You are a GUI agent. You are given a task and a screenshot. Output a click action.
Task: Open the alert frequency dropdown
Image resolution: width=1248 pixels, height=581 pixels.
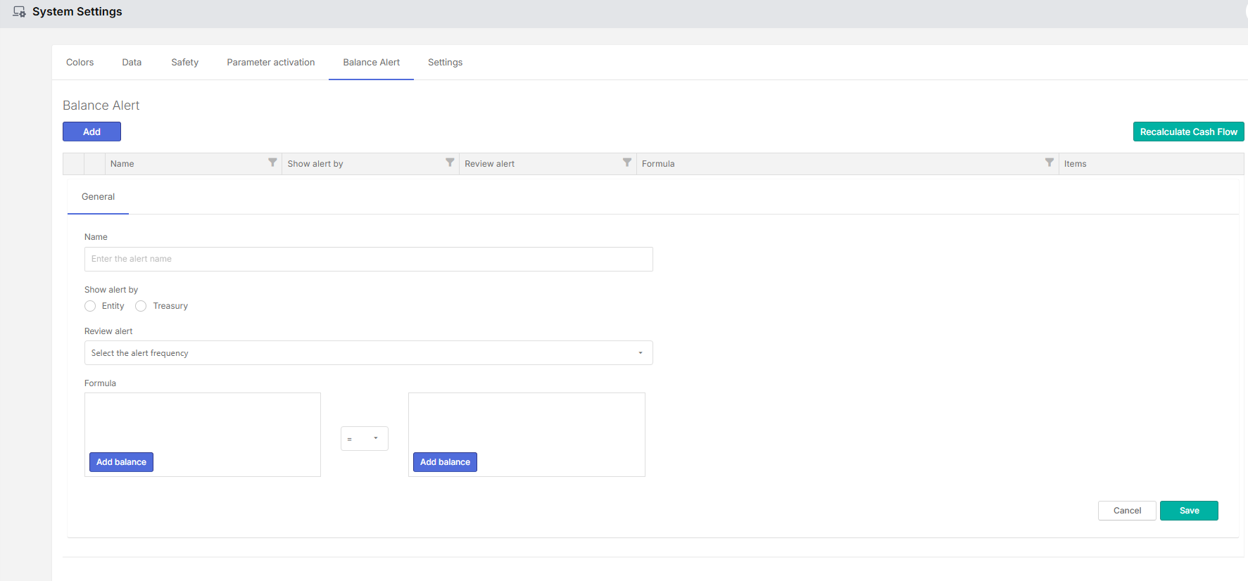pyautogui.click(x=368, y=353)
